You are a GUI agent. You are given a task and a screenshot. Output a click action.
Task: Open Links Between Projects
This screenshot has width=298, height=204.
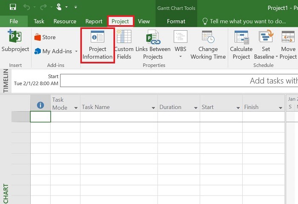tap(153, 45)
